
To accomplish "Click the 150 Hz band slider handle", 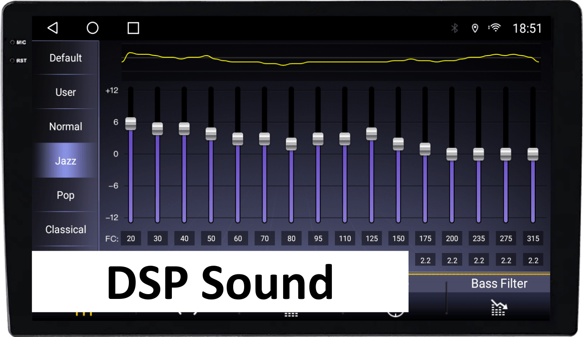I will [x=398, y=144].
